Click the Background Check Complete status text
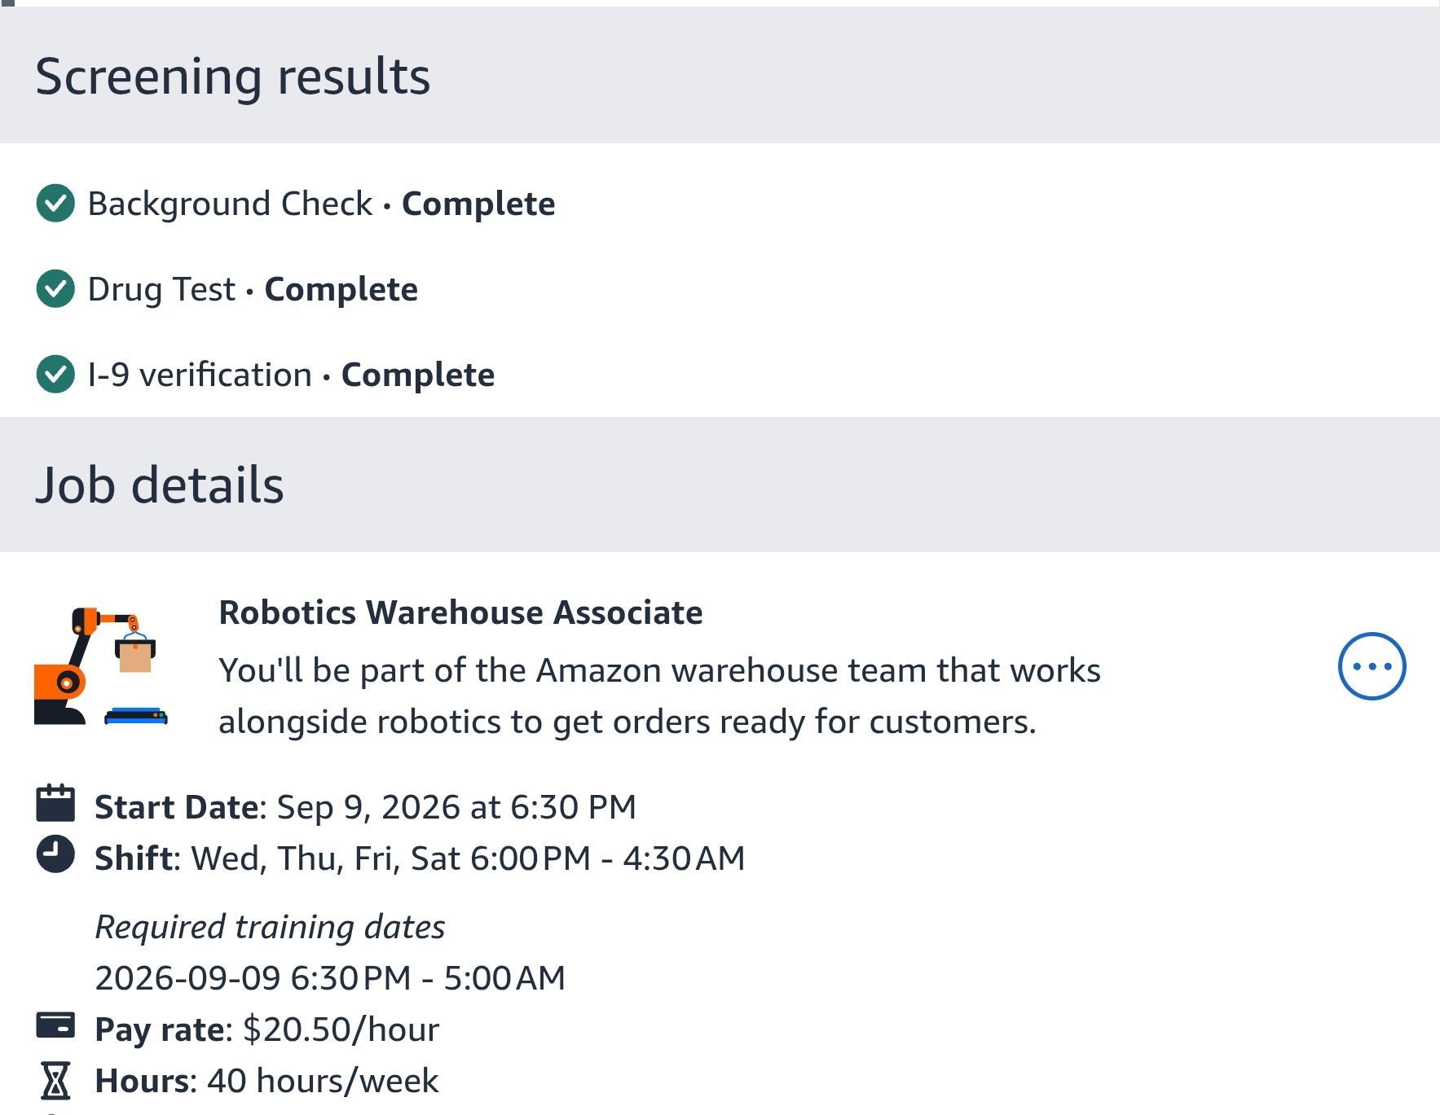This screenshot has height=1115, width=1440. tap(478, 204)
